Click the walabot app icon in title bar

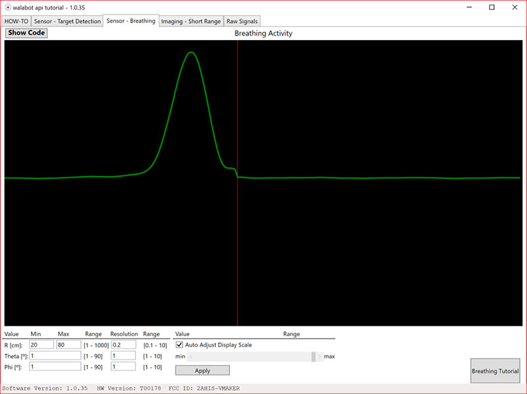(7, 7)
